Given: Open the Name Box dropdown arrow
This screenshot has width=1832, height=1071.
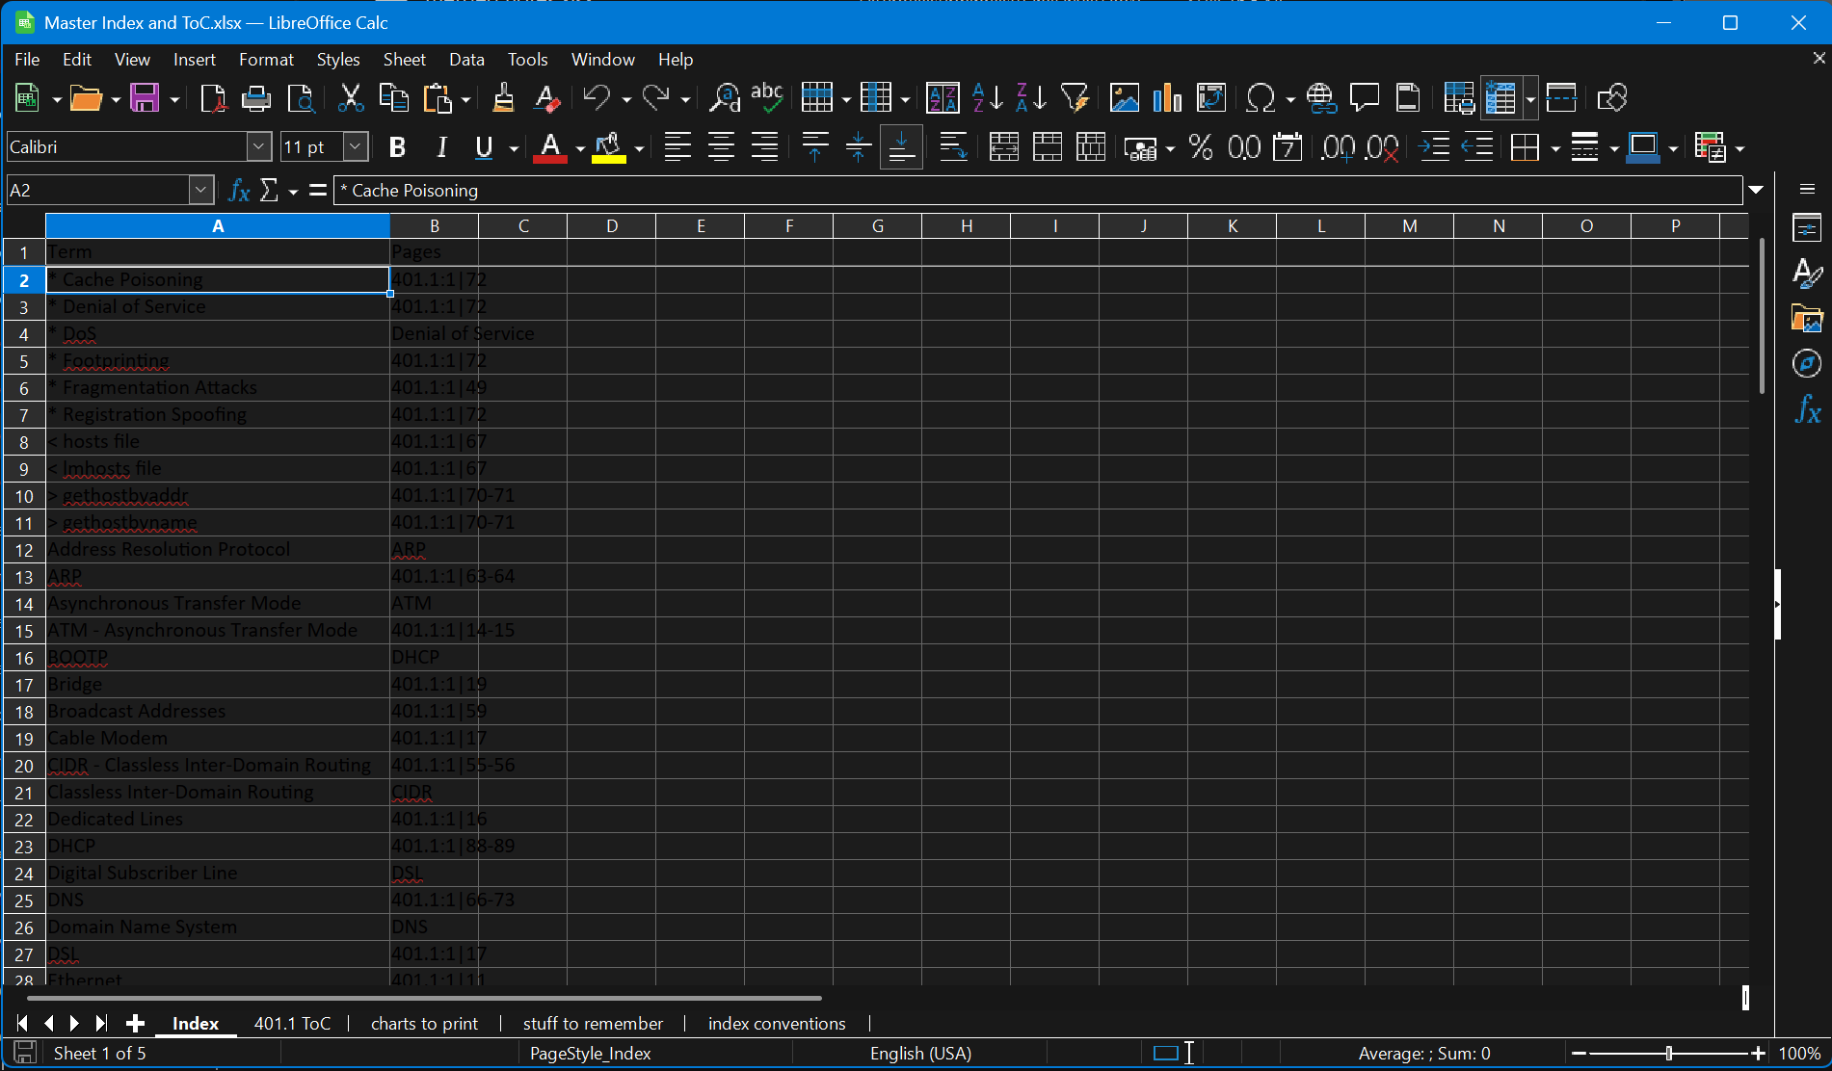Looking at the screenshot, I should [x=200, y=191].
